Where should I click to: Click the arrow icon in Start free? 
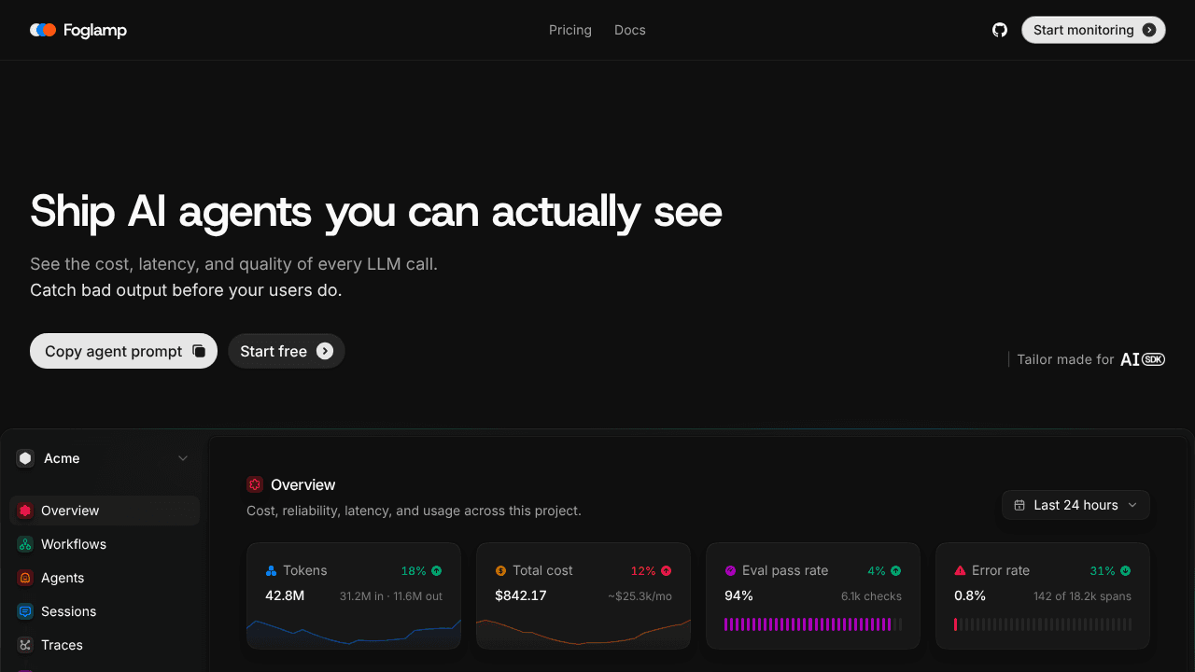point(325,351)
